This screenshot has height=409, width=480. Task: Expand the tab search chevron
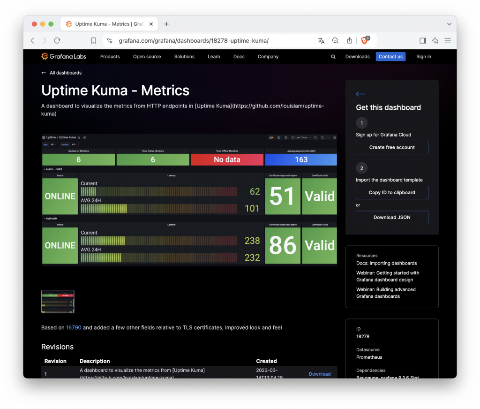point(449,24)
